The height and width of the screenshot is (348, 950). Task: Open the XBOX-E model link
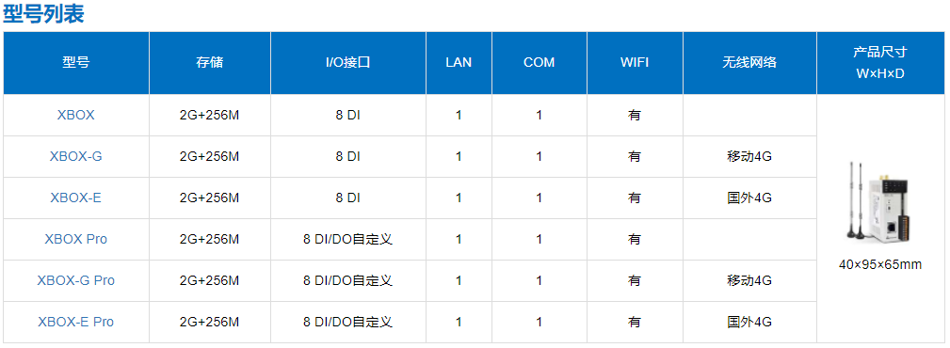click(x=75, y=198)
